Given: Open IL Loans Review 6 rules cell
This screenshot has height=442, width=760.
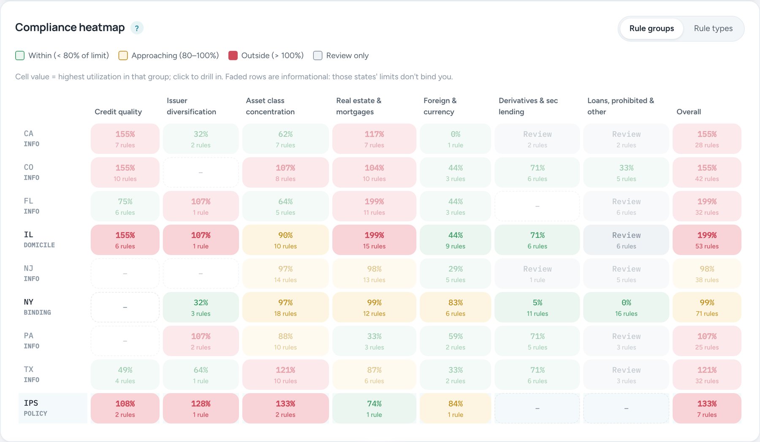Looking at the screenshot, I should click(626, 240).
